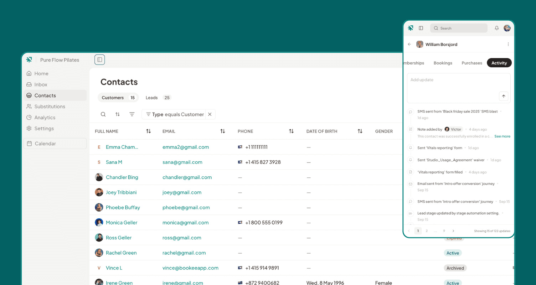Screen dimensions: 536x285
Task: Click the note icon beside Note added by
Action: [x=411, y=129]
